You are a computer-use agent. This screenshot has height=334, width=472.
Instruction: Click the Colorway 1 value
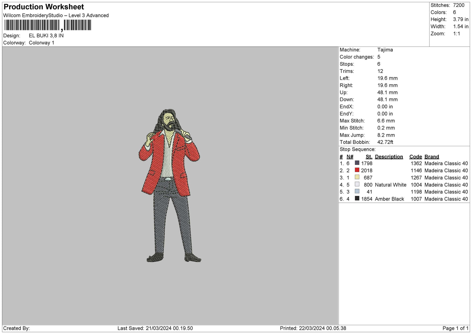coord(41,43)
